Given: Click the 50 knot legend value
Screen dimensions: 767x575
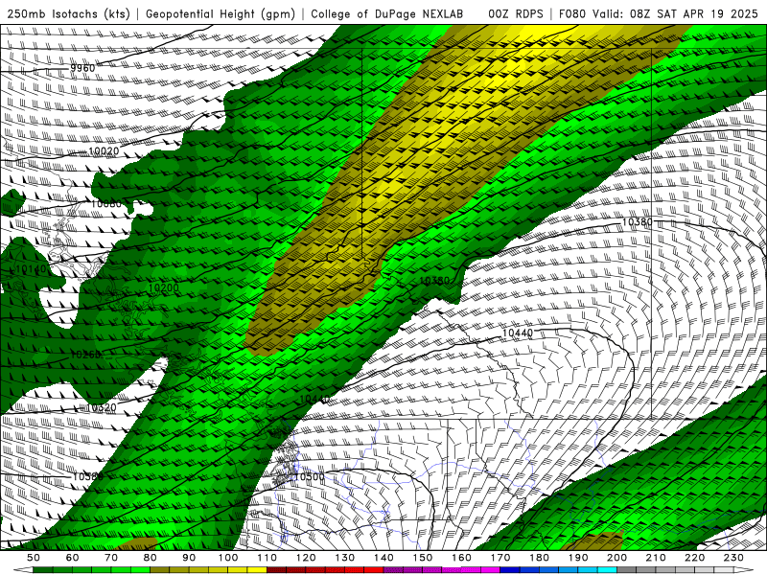Looking at the screenshot, I should point(34,558).
